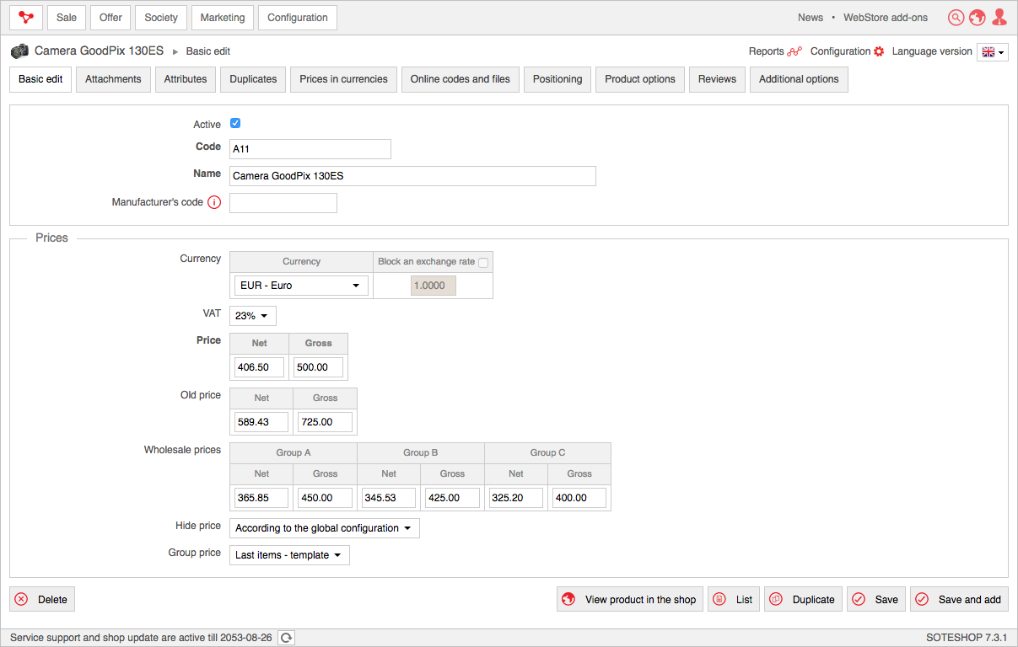Click Group C Gross wholesale price field

579,498
